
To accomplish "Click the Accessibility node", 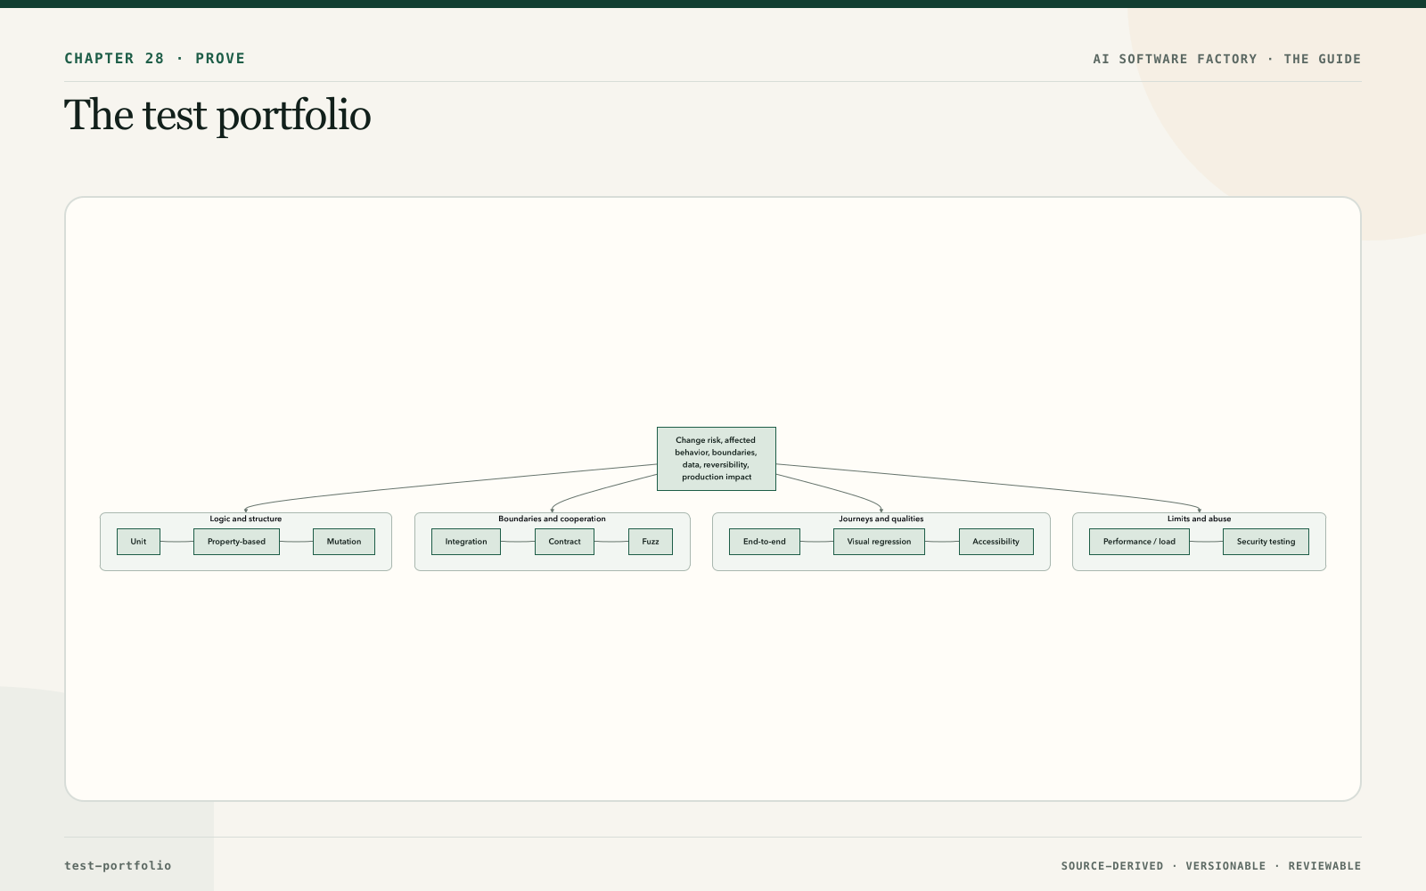I will coord(996,542).
